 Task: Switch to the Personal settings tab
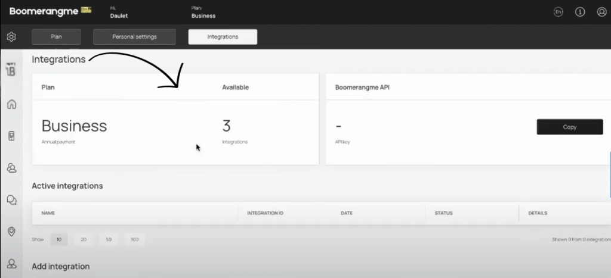(x=134, y=37)
